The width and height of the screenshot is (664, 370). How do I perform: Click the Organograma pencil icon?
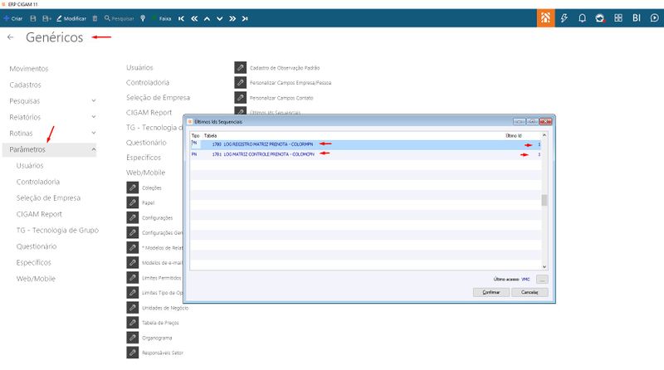133,338
